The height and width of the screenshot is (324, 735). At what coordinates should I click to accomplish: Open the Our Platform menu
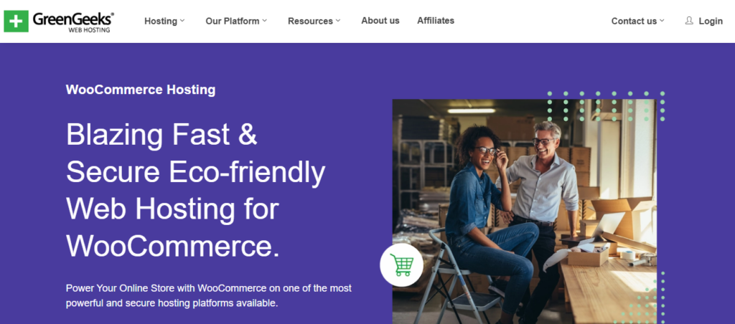pos(232,21)
